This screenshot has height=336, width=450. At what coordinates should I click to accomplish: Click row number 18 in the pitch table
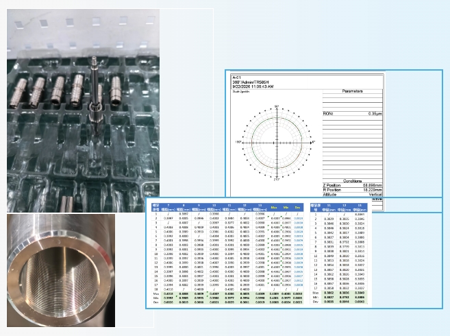click(156, 289)
